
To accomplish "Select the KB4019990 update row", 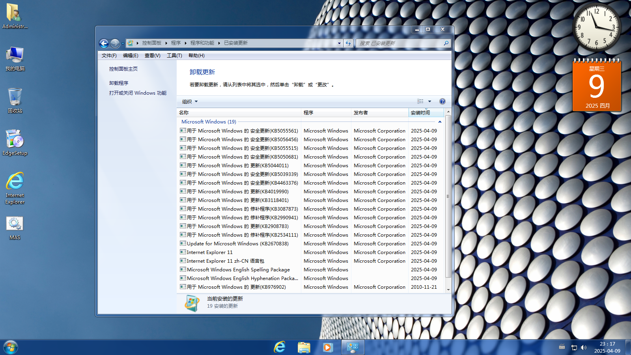I will (x=311, y=192).
